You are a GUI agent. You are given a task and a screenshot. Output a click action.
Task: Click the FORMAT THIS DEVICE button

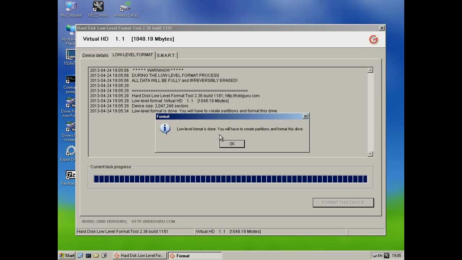[x=343, y=203]
